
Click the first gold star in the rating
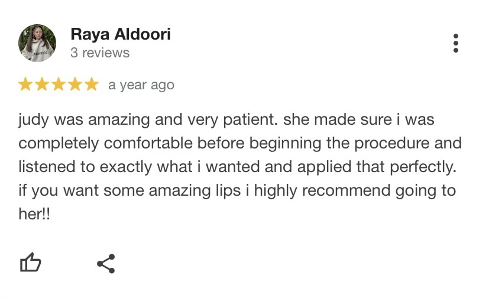(x=25, y=85)
